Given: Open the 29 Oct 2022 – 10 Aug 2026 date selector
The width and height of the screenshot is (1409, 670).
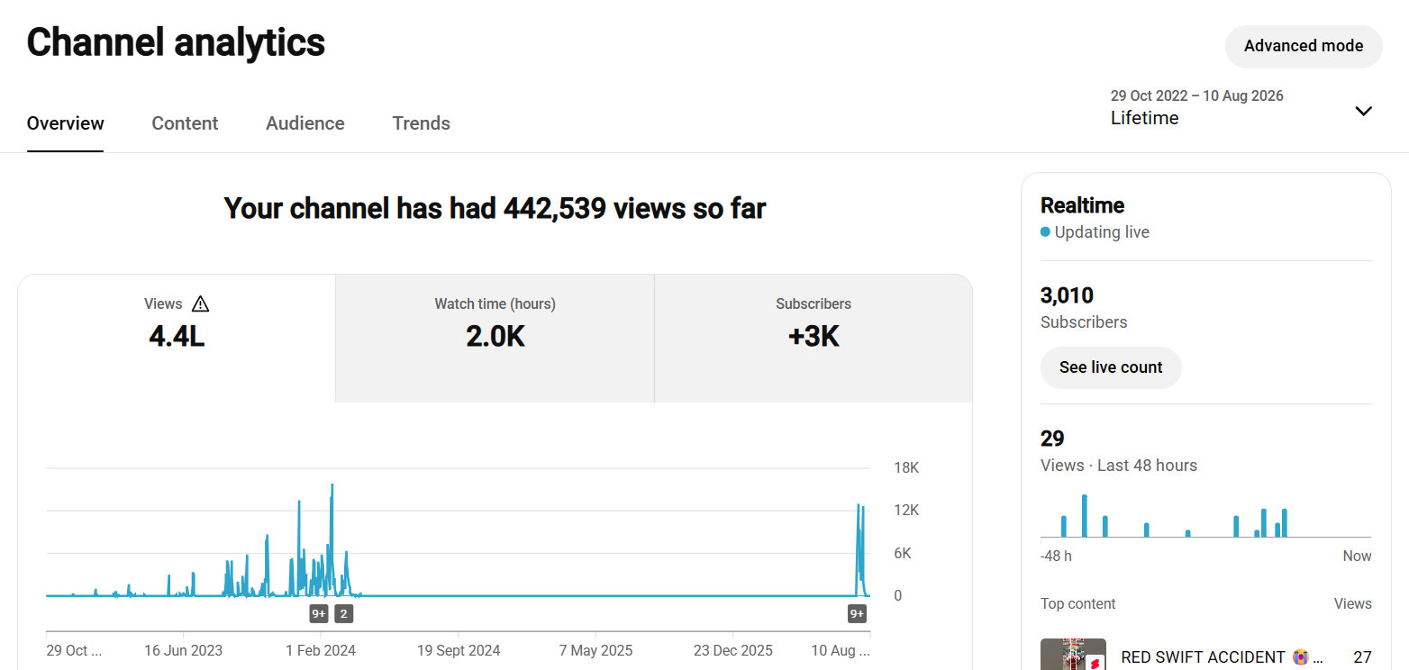Looking at the screenshot, I should coord(1241,107).
